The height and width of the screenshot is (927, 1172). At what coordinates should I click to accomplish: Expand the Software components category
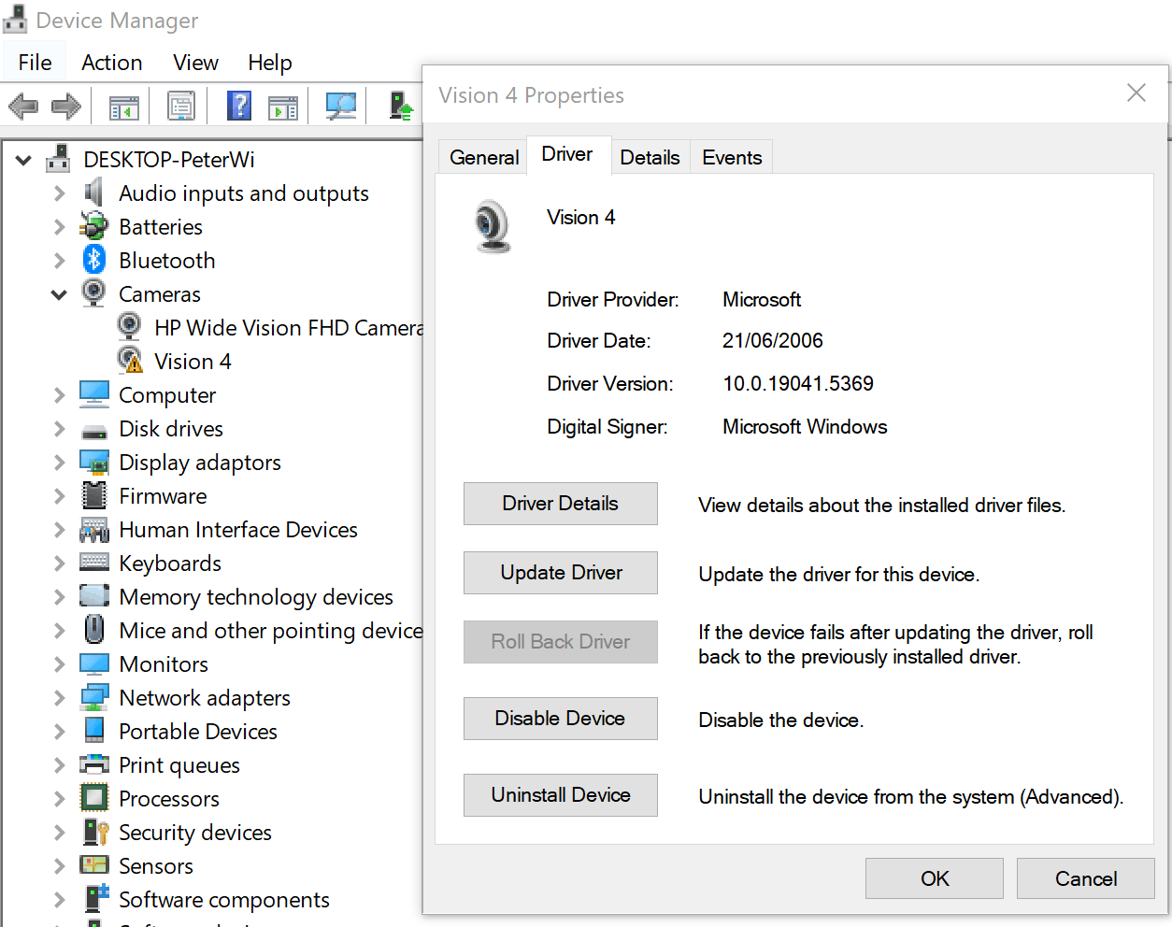(59, 900)
